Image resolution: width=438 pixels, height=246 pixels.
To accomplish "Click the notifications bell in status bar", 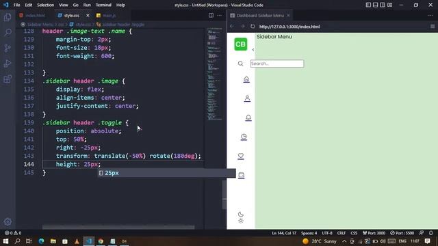I will pos(431,233).
